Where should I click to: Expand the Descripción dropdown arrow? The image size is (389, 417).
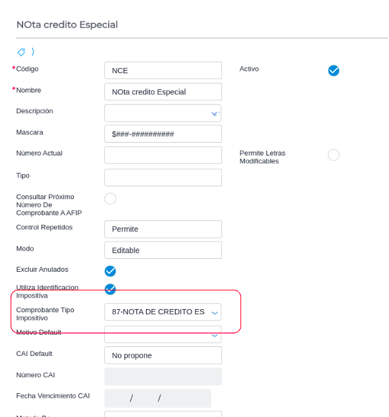coord(215,113)
